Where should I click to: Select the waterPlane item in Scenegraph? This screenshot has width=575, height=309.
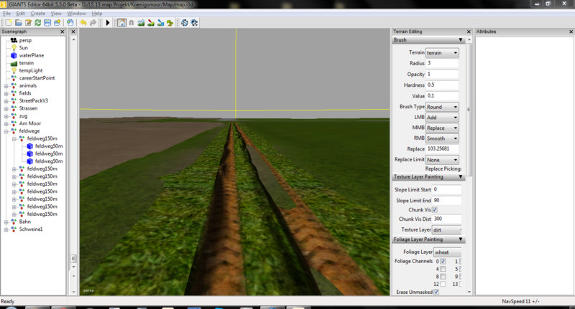tap(31, 55)
